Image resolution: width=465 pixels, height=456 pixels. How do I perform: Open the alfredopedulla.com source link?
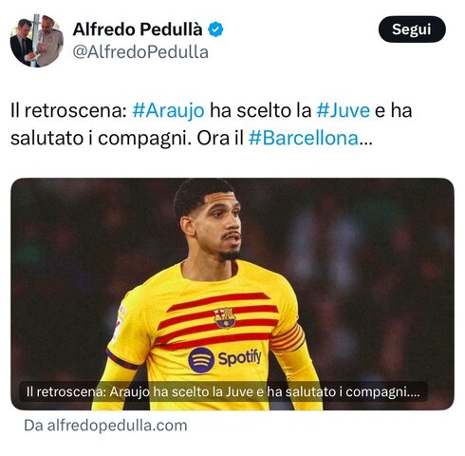tap(105, 426)
